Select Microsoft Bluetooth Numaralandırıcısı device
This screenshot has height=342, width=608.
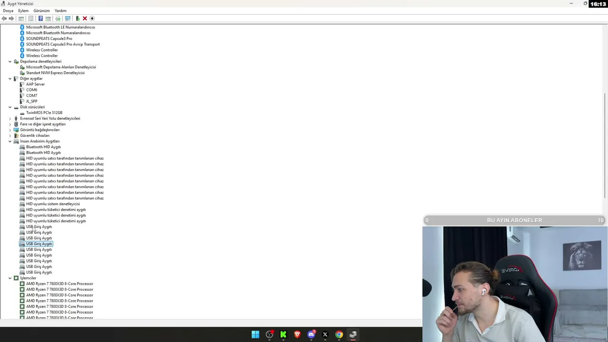pyautogui.click(x=58, y=33)
